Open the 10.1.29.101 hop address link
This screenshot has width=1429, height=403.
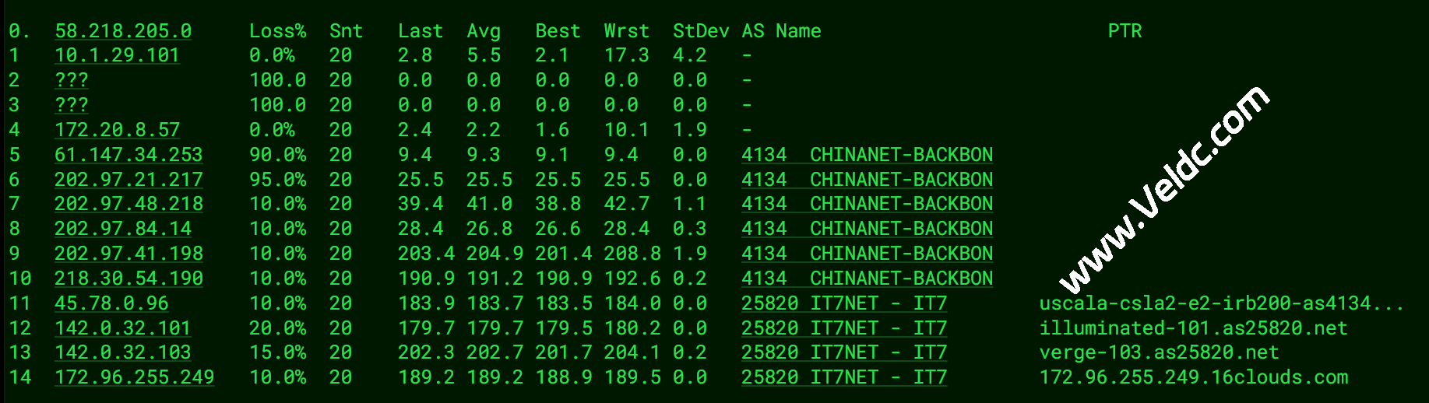117,56
